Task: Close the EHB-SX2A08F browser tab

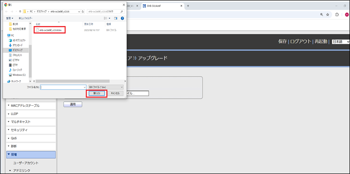Action: pyautogui.click(x=181, y=6)
